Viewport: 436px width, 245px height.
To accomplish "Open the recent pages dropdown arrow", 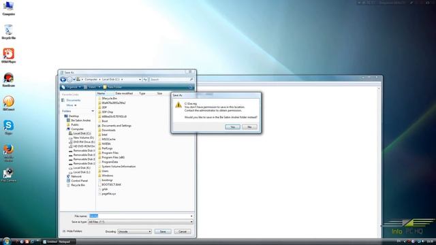I will (x=74, y=80).
